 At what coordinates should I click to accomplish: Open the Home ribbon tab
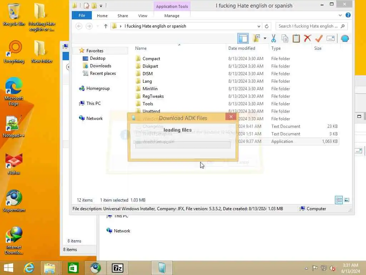(102, 16)
